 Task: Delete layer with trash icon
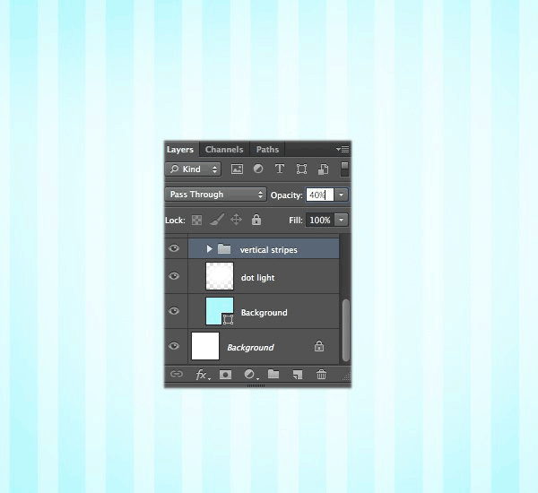click(x=321, y=375)
